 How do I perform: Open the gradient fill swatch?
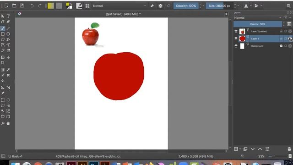[x=51, y=6]
